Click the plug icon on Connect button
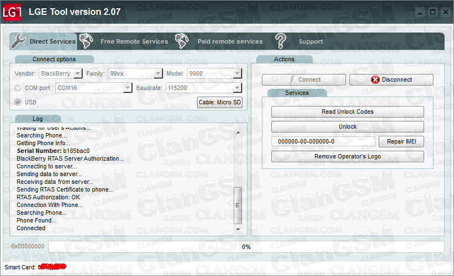Viewport: 454px width, 276px height. coord(292,79)
